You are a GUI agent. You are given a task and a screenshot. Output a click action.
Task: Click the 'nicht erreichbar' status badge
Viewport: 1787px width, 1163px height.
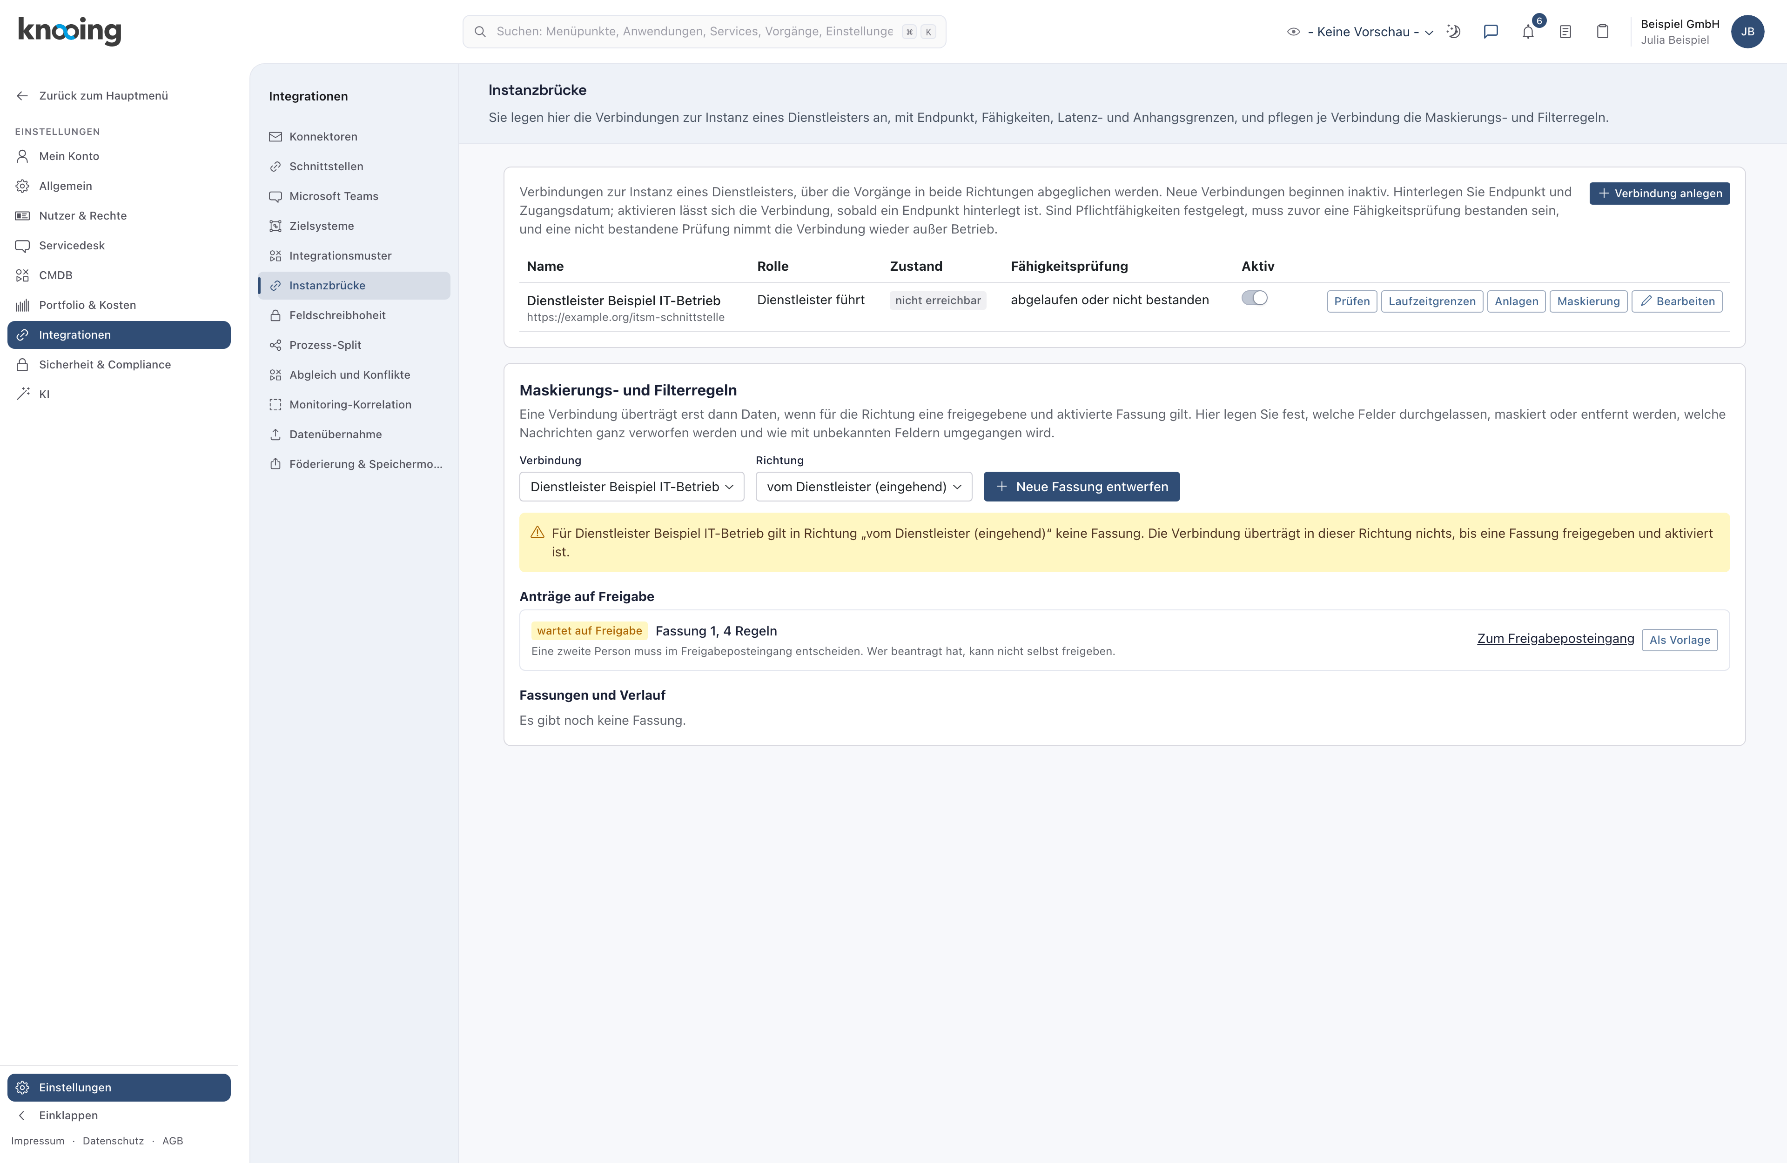(938, 301)
